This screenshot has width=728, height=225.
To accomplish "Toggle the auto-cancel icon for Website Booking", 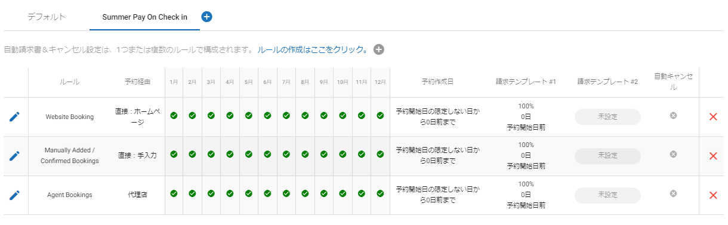I will pyautogui.click(x=673, y=115).
